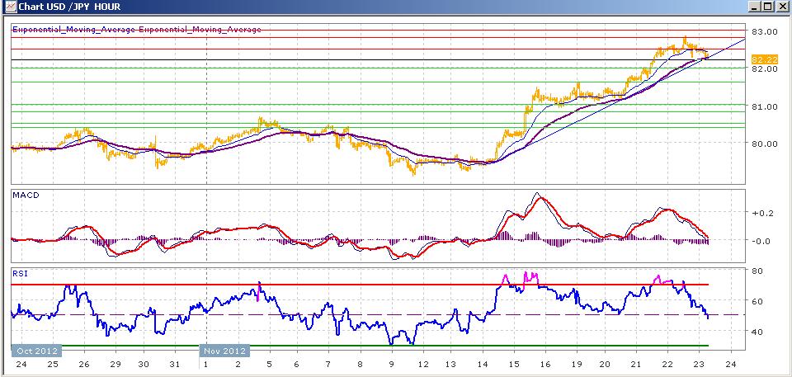
Task: Minimize the Chart USD/JPY HOUR window
Action: click(x=755, y=7)
